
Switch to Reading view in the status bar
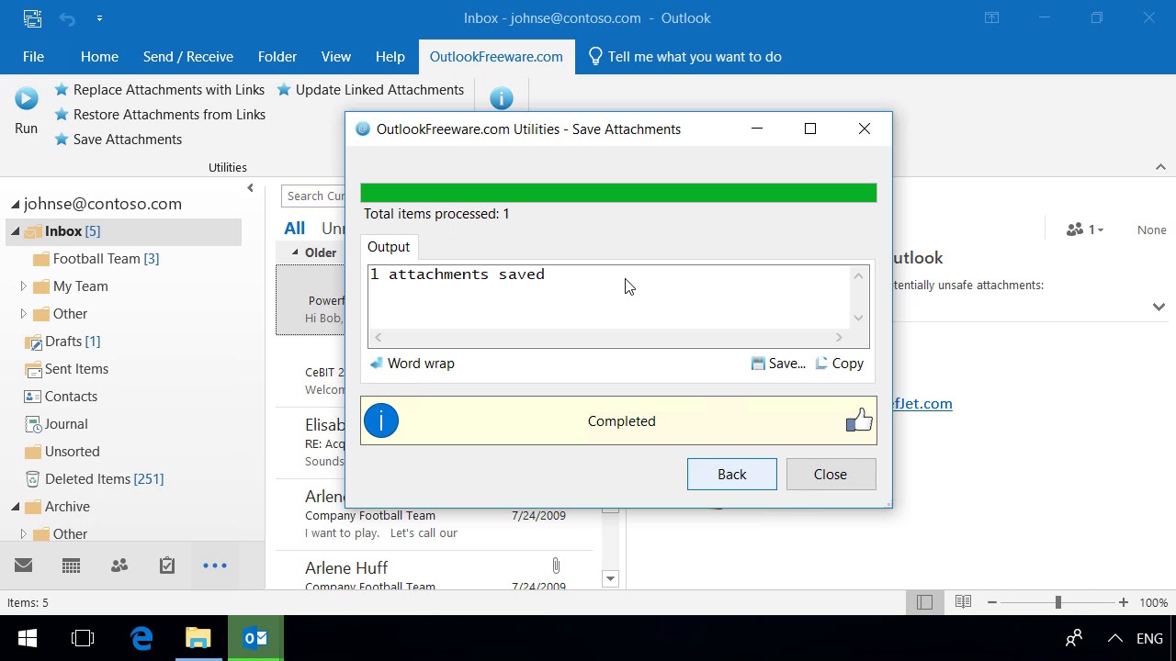click(x=963, y=602)
